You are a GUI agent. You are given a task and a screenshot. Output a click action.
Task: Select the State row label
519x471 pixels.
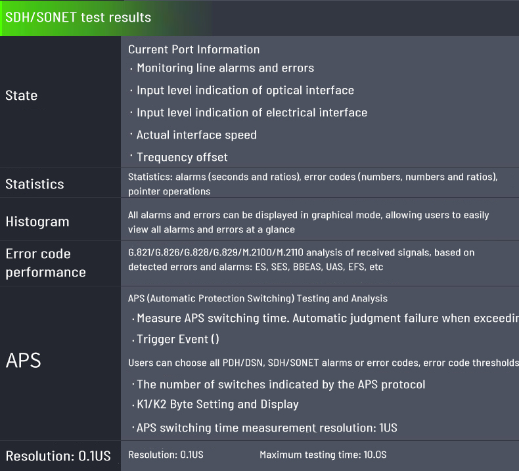coord(22,95)
